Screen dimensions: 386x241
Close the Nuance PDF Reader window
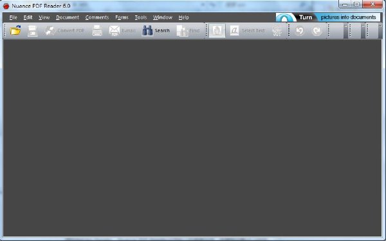pos(372,4)
